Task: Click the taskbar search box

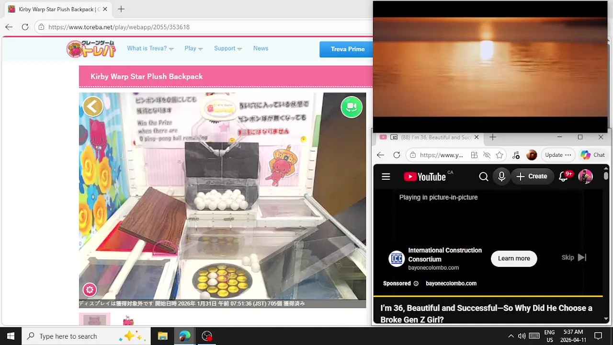Action: 86,336
